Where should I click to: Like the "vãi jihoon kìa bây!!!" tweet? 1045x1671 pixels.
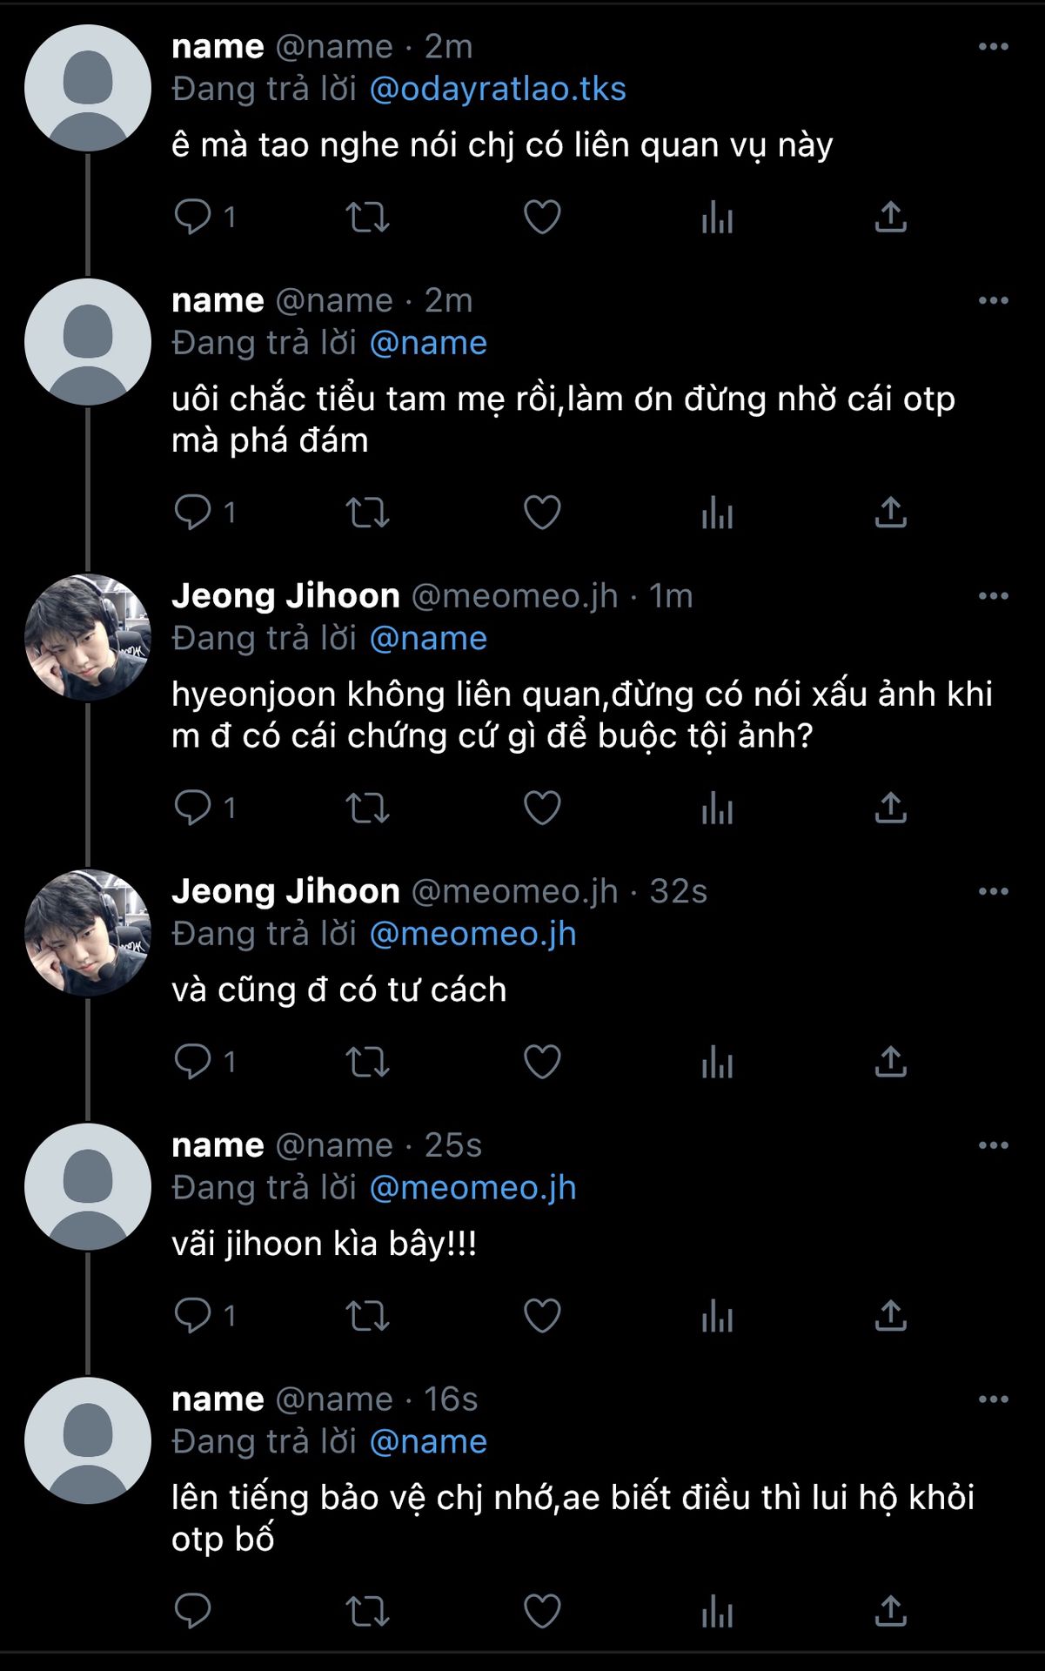coord(542,1315)
